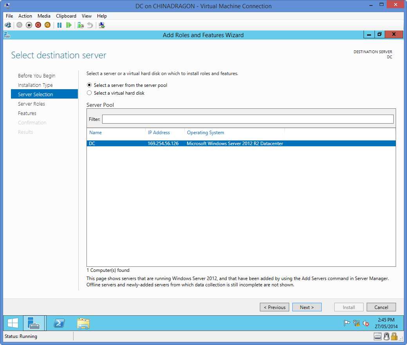This screenshot has height=345, width=407.
Task: Pause the virtual machine
Action: [59, 25]
